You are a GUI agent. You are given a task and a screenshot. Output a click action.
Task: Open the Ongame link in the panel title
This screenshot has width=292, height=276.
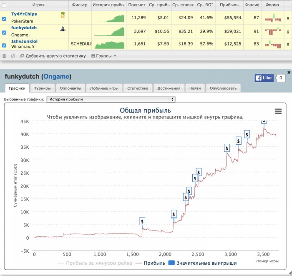pyautogui.click(x=56, y=76)
